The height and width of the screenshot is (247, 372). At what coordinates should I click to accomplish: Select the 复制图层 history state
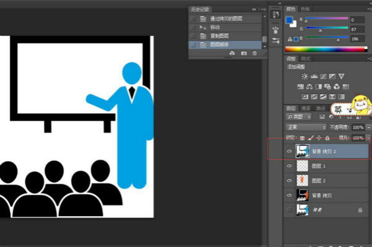225,36
